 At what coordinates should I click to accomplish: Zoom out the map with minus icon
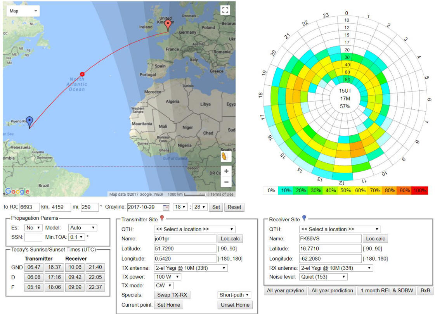pyautogui.click(x=226, y=182)
